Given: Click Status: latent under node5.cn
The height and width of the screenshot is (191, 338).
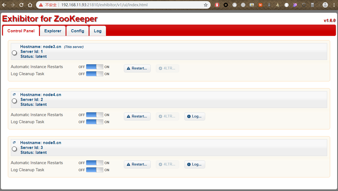Looking at the screenshot, I should pyautogui.click(x=34, y=152).
